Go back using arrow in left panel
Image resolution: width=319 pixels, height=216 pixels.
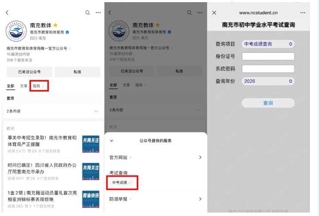7,13
